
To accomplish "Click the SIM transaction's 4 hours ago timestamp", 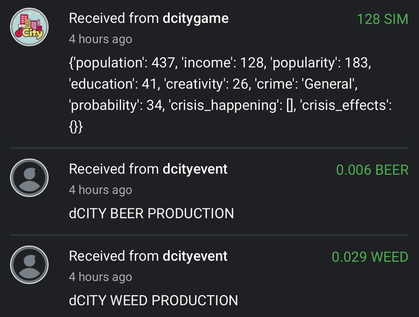I will click(x=100, y=39).
